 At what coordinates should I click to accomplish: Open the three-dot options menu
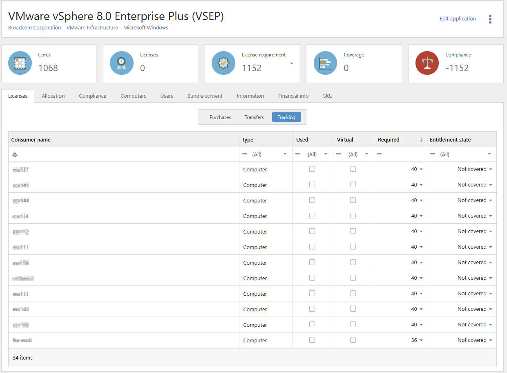pyautogui.click(x=490, y=19)
